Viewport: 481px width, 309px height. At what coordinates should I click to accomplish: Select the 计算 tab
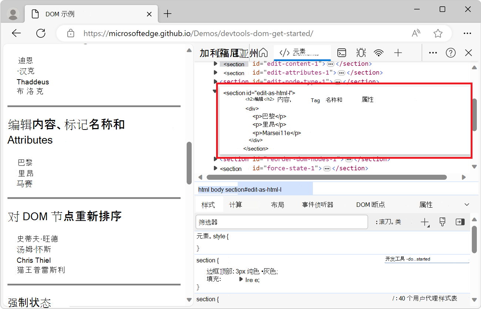(x=236, y=205)
